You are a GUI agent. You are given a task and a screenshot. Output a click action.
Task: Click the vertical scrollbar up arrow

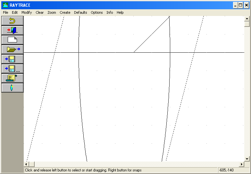(x=247, y=19)
